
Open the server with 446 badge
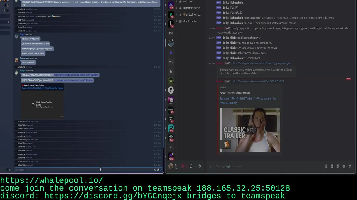[x=171, y=138]
